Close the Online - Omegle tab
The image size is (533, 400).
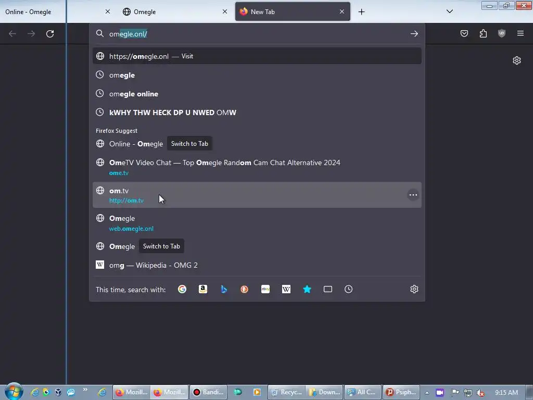(107, 11)
